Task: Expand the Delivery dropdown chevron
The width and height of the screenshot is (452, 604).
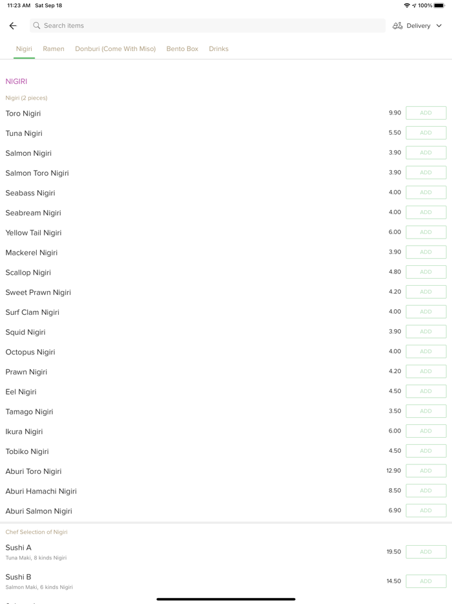Action: coord(439,26)
